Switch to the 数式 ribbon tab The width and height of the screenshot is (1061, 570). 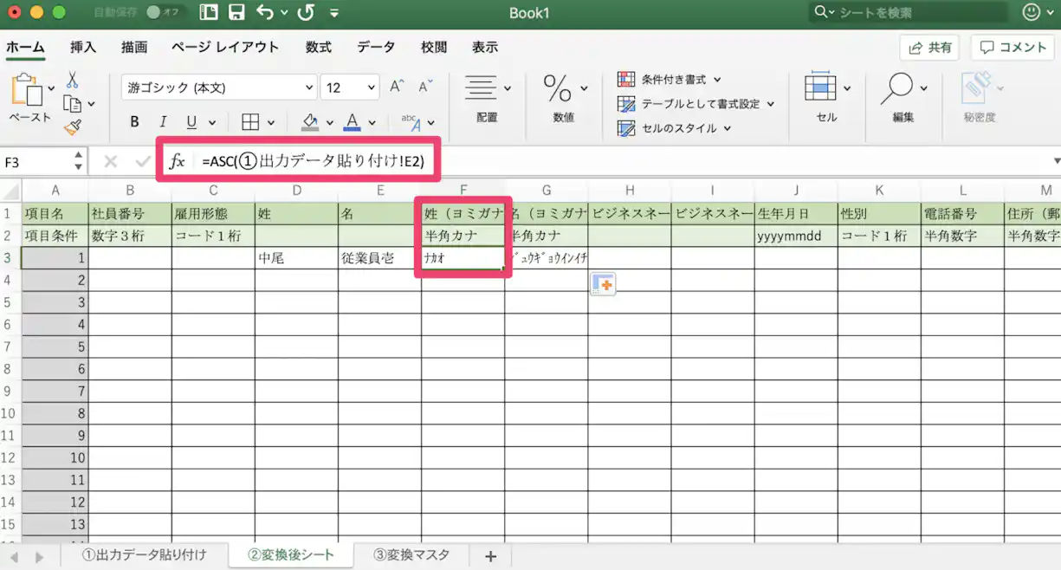pos(317,47)
